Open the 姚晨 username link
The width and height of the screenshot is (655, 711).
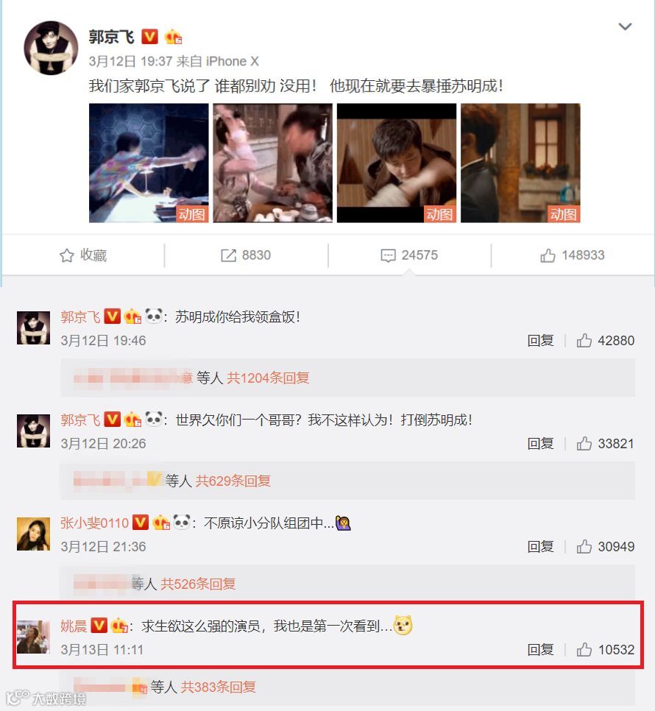pyautogui.click(x=74, y=626)
